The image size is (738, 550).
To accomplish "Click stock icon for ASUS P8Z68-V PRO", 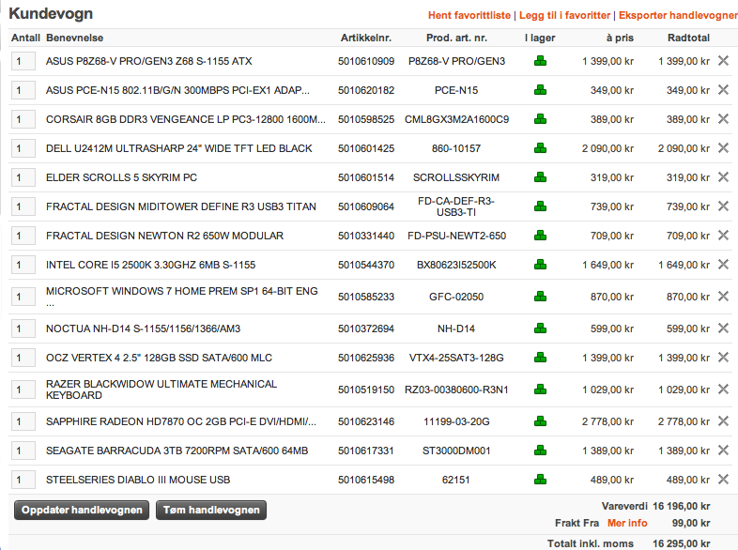I will click(x=540, y=61).
